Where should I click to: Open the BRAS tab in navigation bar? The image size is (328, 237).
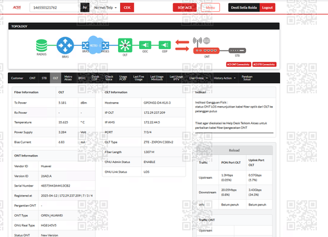point(82,78)
